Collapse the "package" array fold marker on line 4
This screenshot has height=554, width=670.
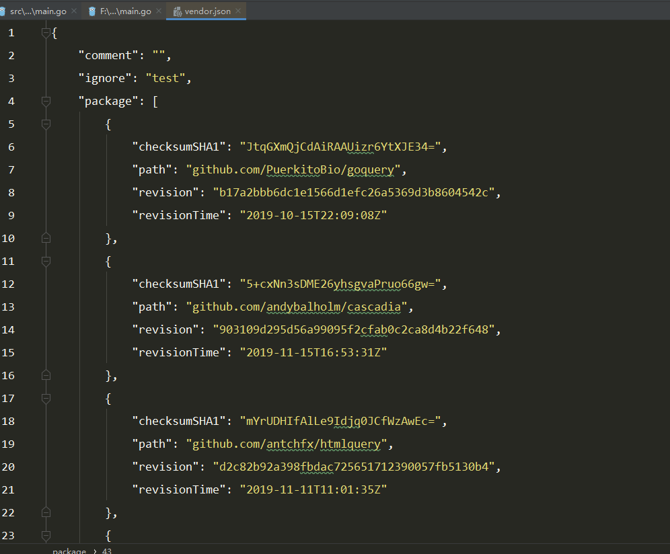(46, 102)
